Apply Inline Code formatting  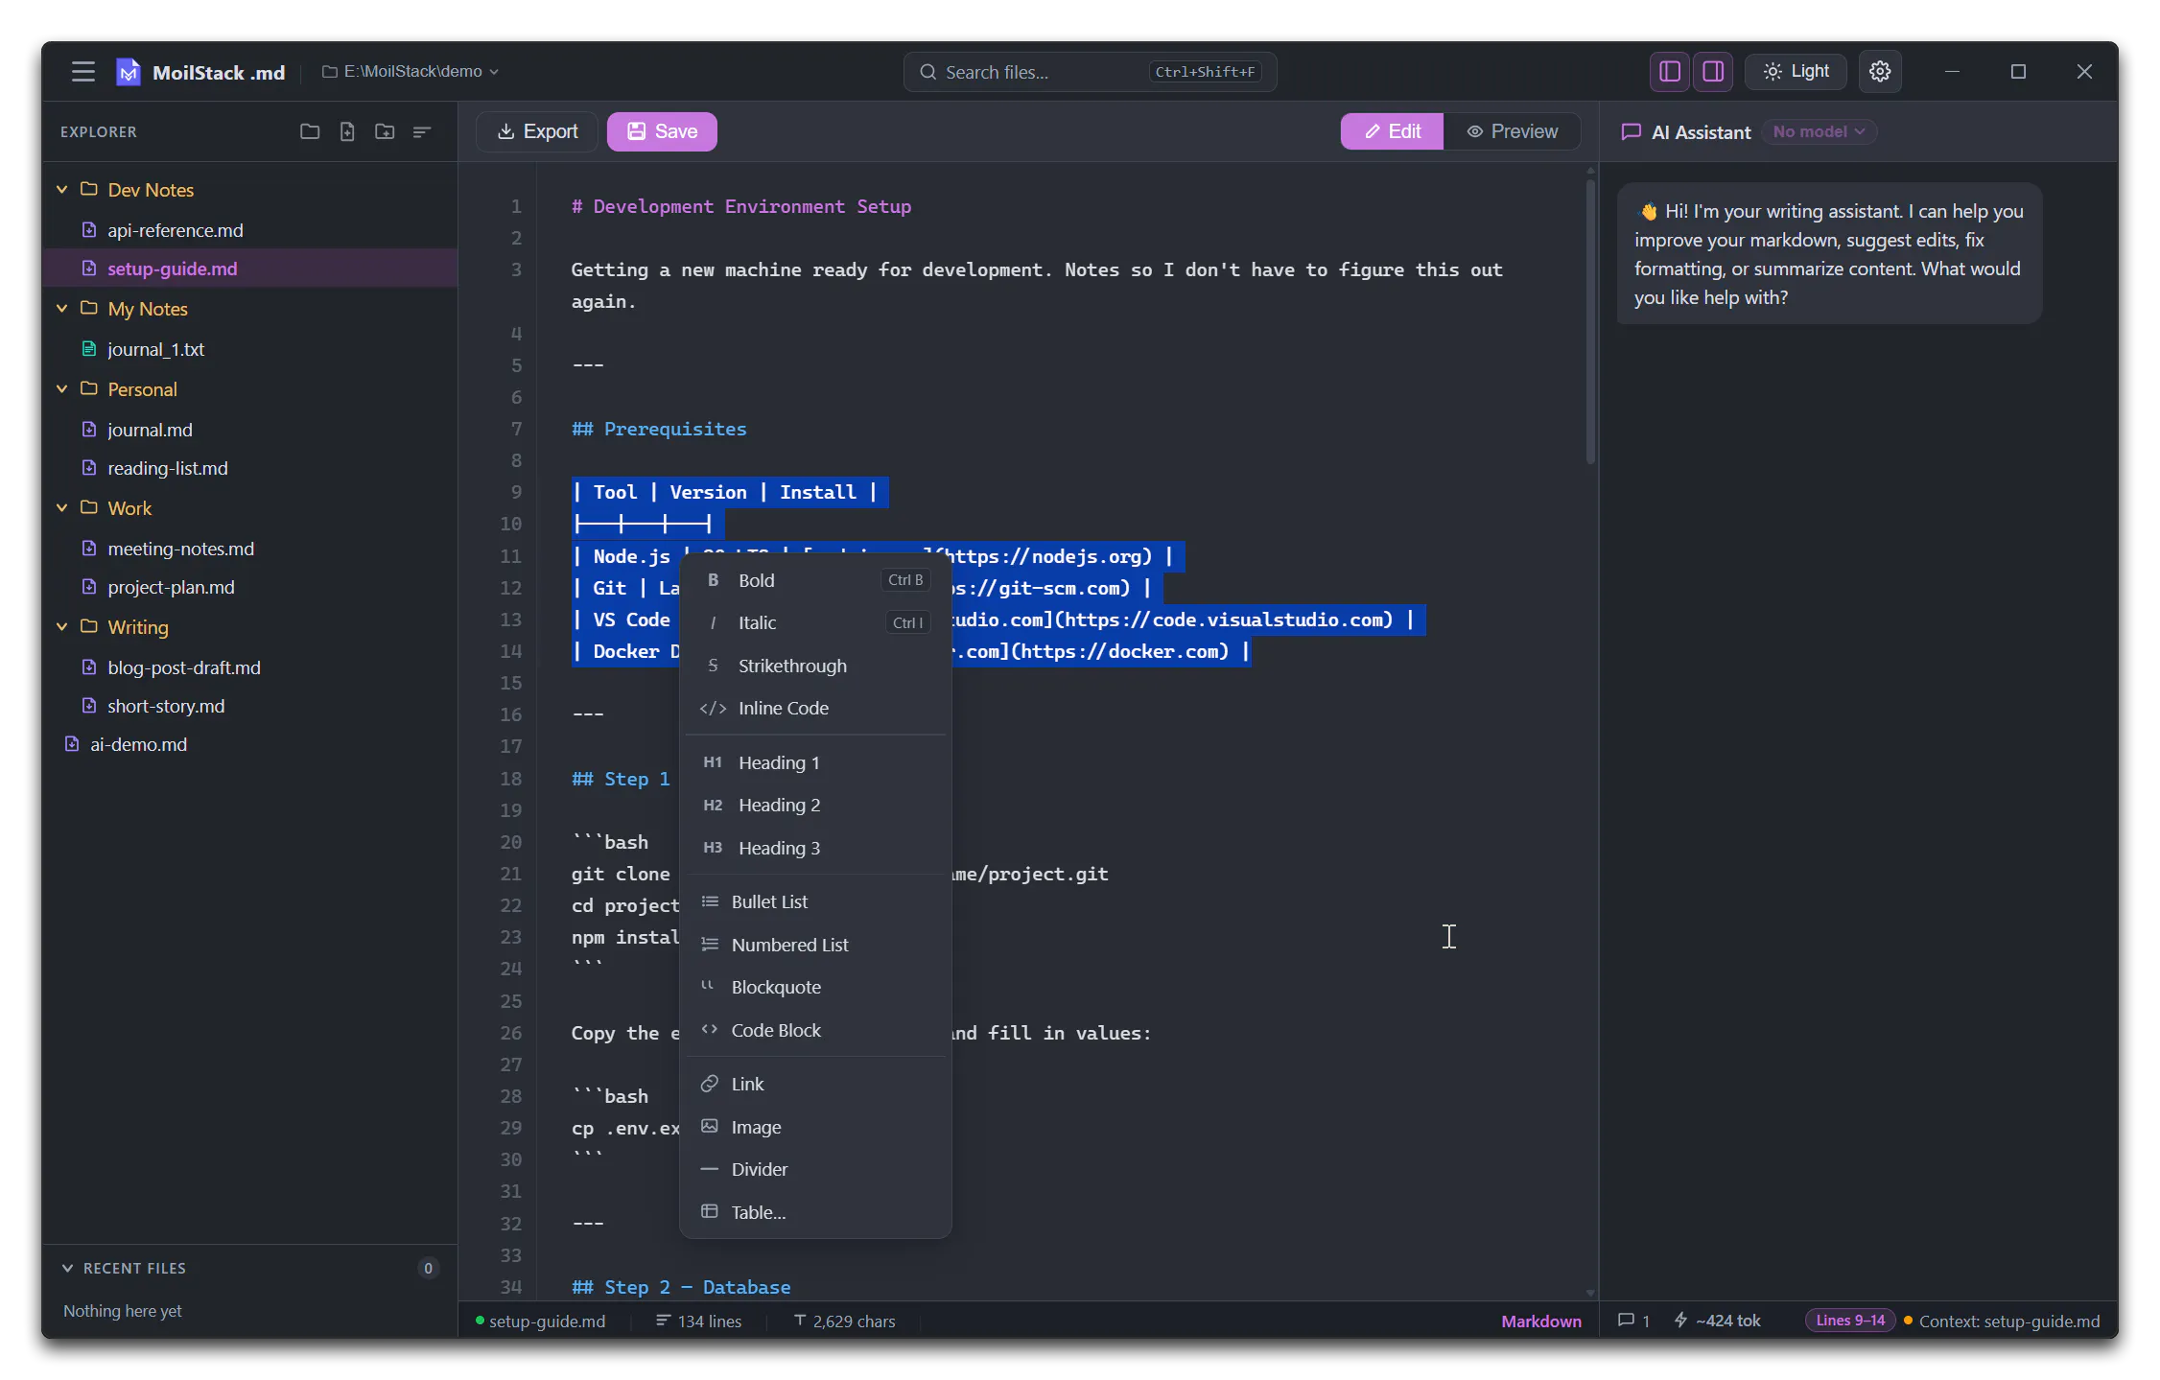pyautogui.click(x=815, y=708)
